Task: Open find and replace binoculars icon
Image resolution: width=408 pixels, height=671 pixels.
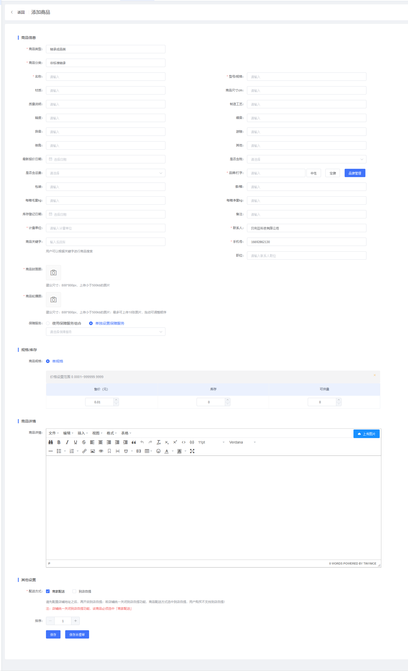Action: (51, 442)
